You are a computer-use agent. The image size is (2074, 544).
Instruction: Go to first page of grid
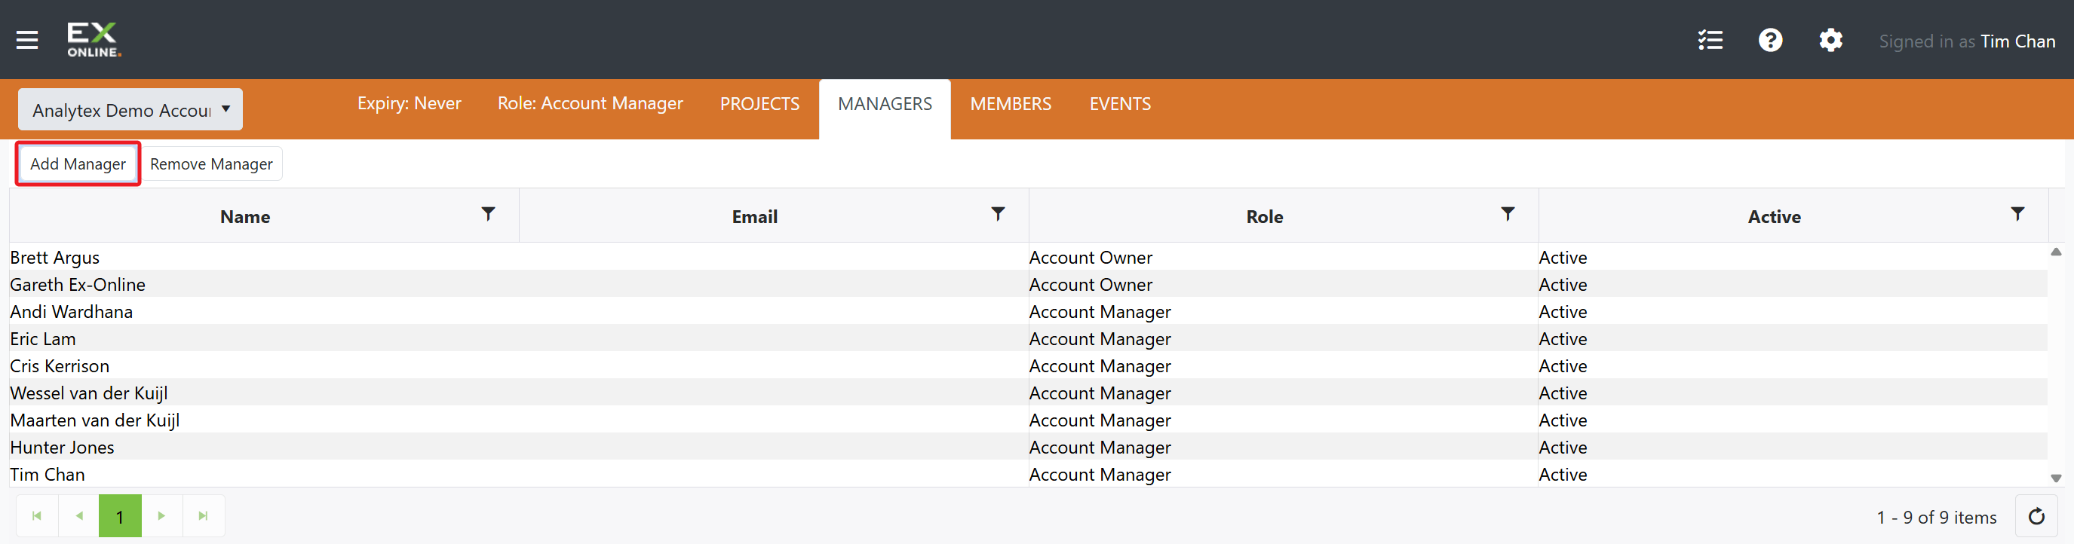(x=37, y=516)
